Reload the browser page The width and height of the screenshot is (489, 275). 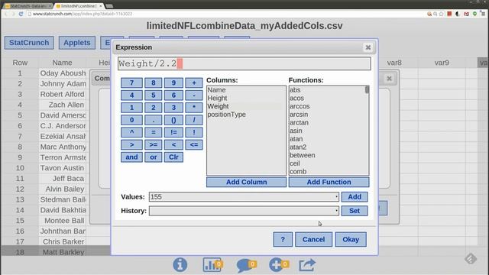(21, 14)
